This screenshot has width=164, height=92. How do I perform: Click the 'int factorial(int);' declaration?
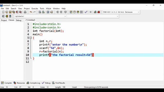[48, 31]
